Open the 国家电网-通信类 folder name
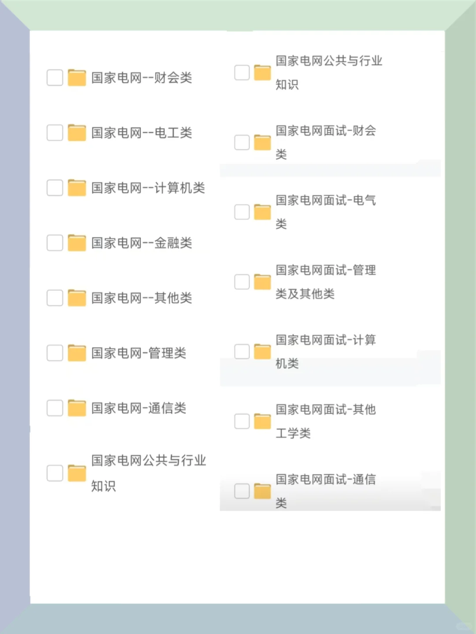476x634 pixels. pos(139,408)
